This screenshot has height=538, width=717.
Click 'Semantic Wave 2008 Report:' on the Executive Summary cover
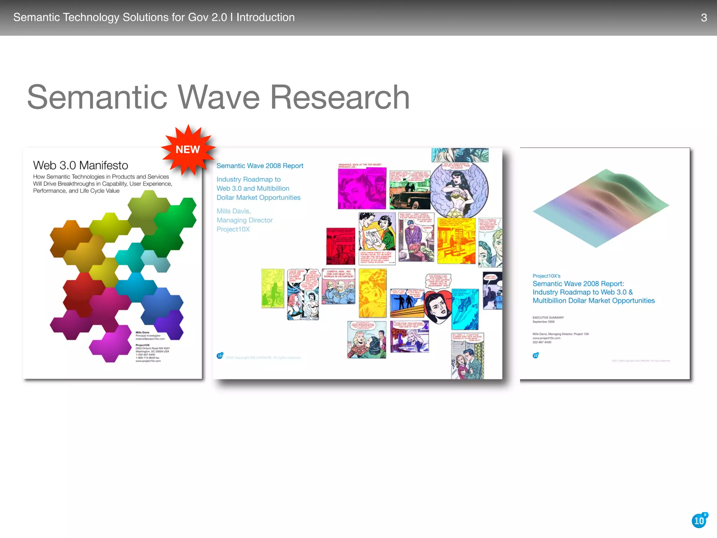click(578, 284)
